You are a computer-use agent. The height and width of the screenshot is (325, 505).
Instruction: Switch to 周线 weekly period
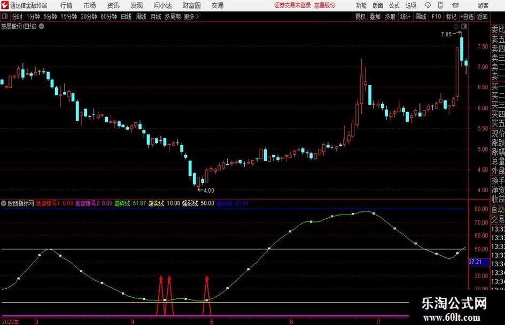coord(141,17)
